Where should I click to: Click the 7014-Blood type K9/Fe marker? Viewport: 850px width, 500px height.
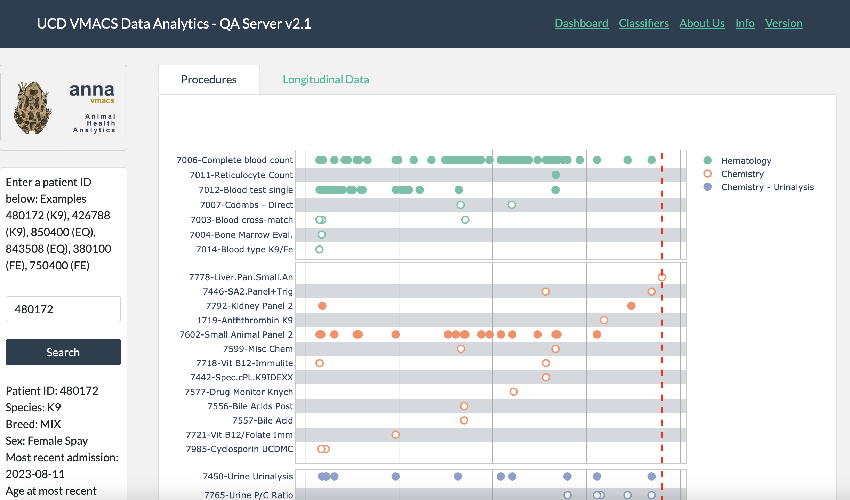(319, 249)
